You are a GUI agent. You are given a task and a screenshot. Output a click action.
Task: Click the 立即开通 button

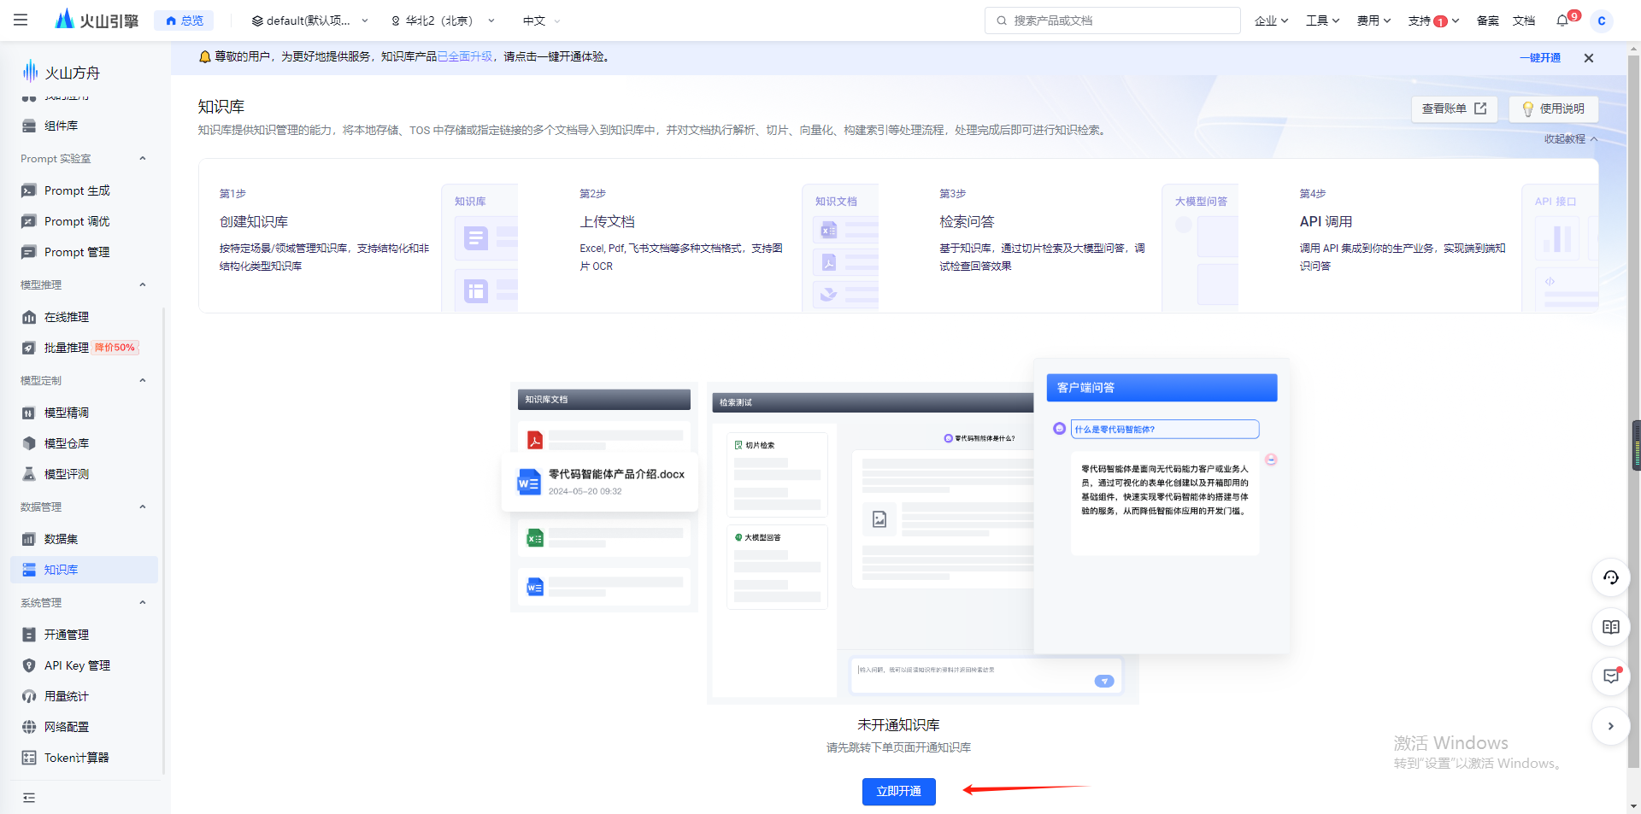click(x=898, y=792)
